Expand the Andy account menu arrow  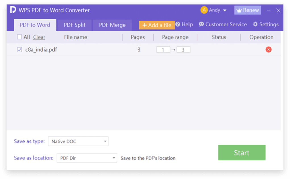tap(224, 10)
